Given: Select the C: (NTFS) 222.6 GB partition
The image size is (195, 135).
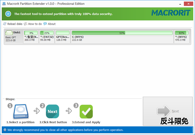Looking at the screenshot, I should pyautogui.click(x=122, y=37).
